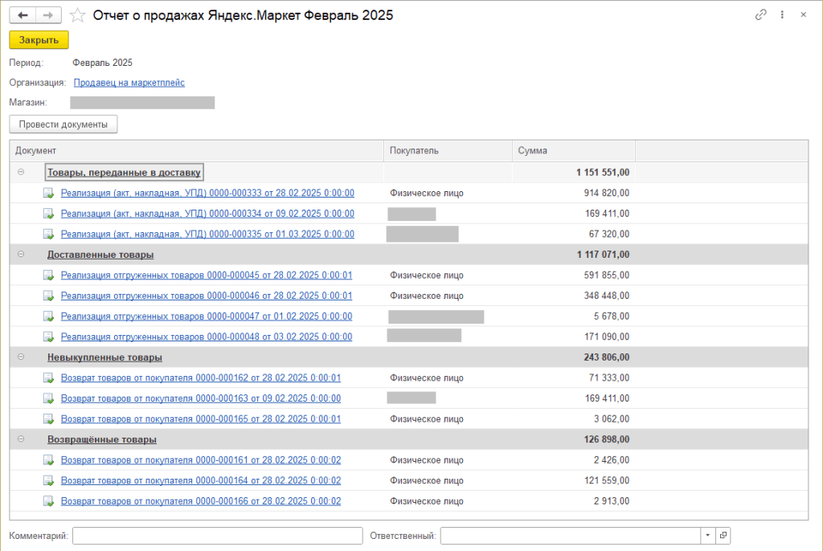Collapse the Доставленные товары group
The height and width of the screenshot is (551, 823).
click(x=21, y=254)
